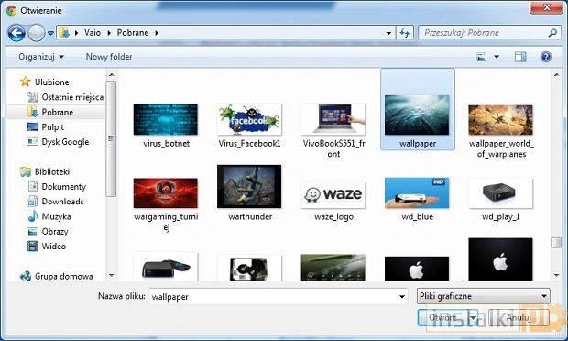Select Grupa domowa in navigation pane

(x=63, y=276)
